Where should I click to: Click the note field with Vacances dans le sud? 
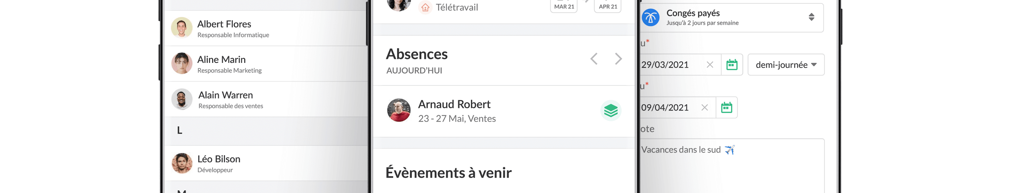pos(732,166)
